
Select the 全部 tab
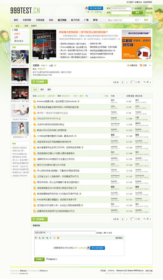pos(35,89)
